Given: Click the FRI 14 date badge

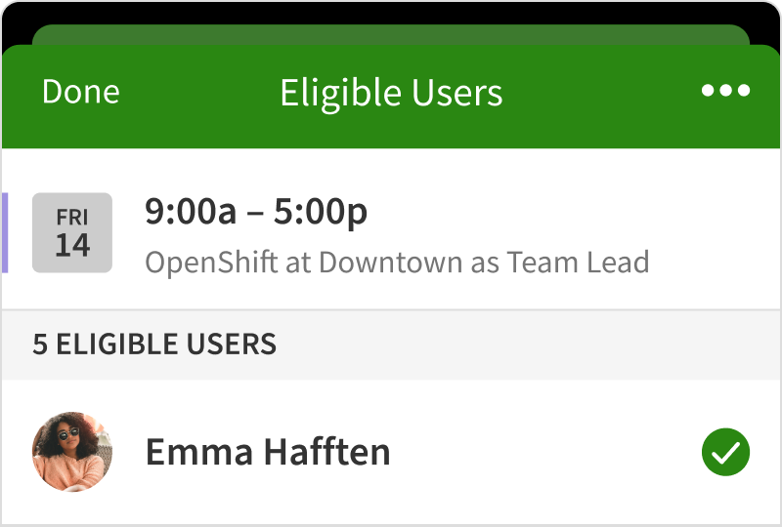Looking at the screenshot, I should point(72,232).
